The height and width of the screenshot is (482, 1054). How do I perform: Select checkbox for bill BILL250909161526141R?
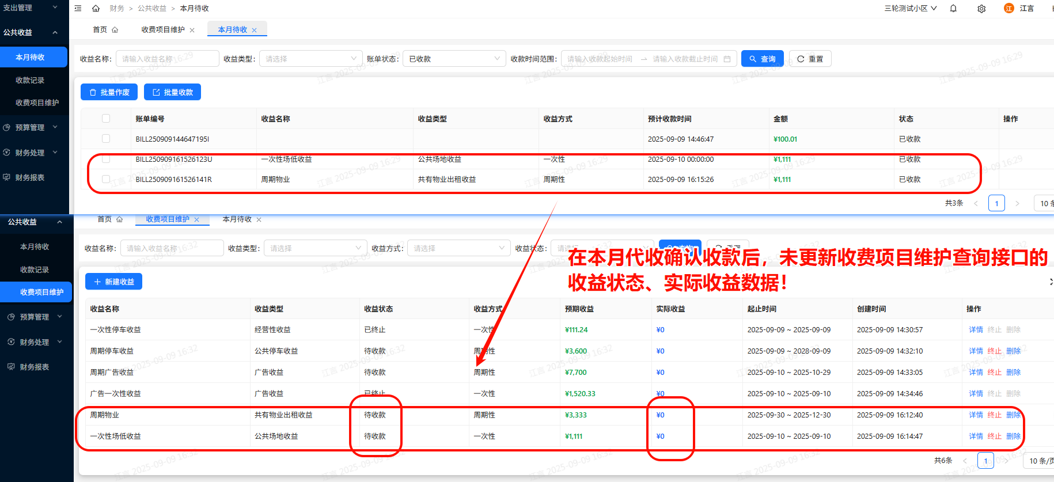pos(106,179)
